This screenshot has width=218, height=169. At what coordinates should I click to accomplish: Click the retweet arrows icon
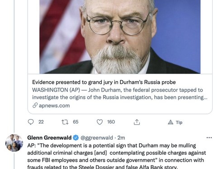pyautogui.click(x=65, y=122)
